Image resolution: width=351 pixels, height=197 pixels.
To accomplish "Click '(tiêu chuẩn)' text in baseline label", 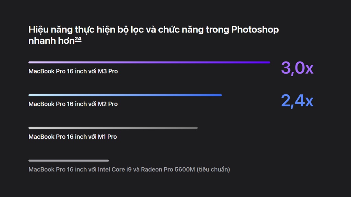I will (213, 170).
